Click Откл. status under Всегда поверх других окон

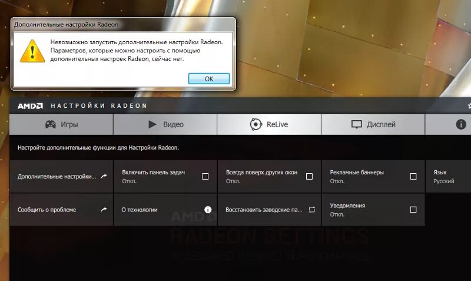click(233, 181)
